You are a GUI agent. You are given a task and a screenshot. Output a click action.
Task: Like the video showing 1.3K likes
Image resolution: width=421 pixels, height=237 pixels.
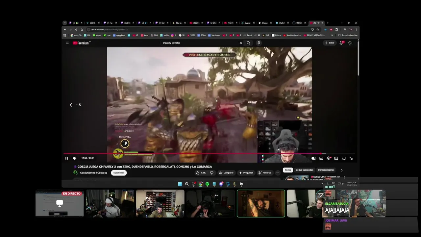201,173
